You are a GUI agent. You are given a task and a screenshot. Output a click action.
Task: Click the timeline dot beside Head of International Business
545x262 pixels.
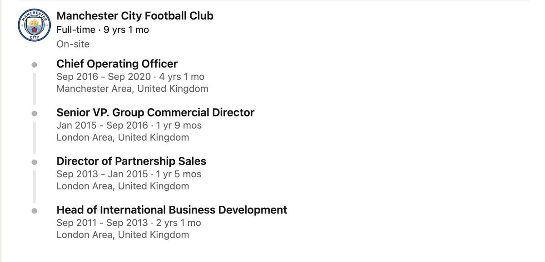pos(34,211)
